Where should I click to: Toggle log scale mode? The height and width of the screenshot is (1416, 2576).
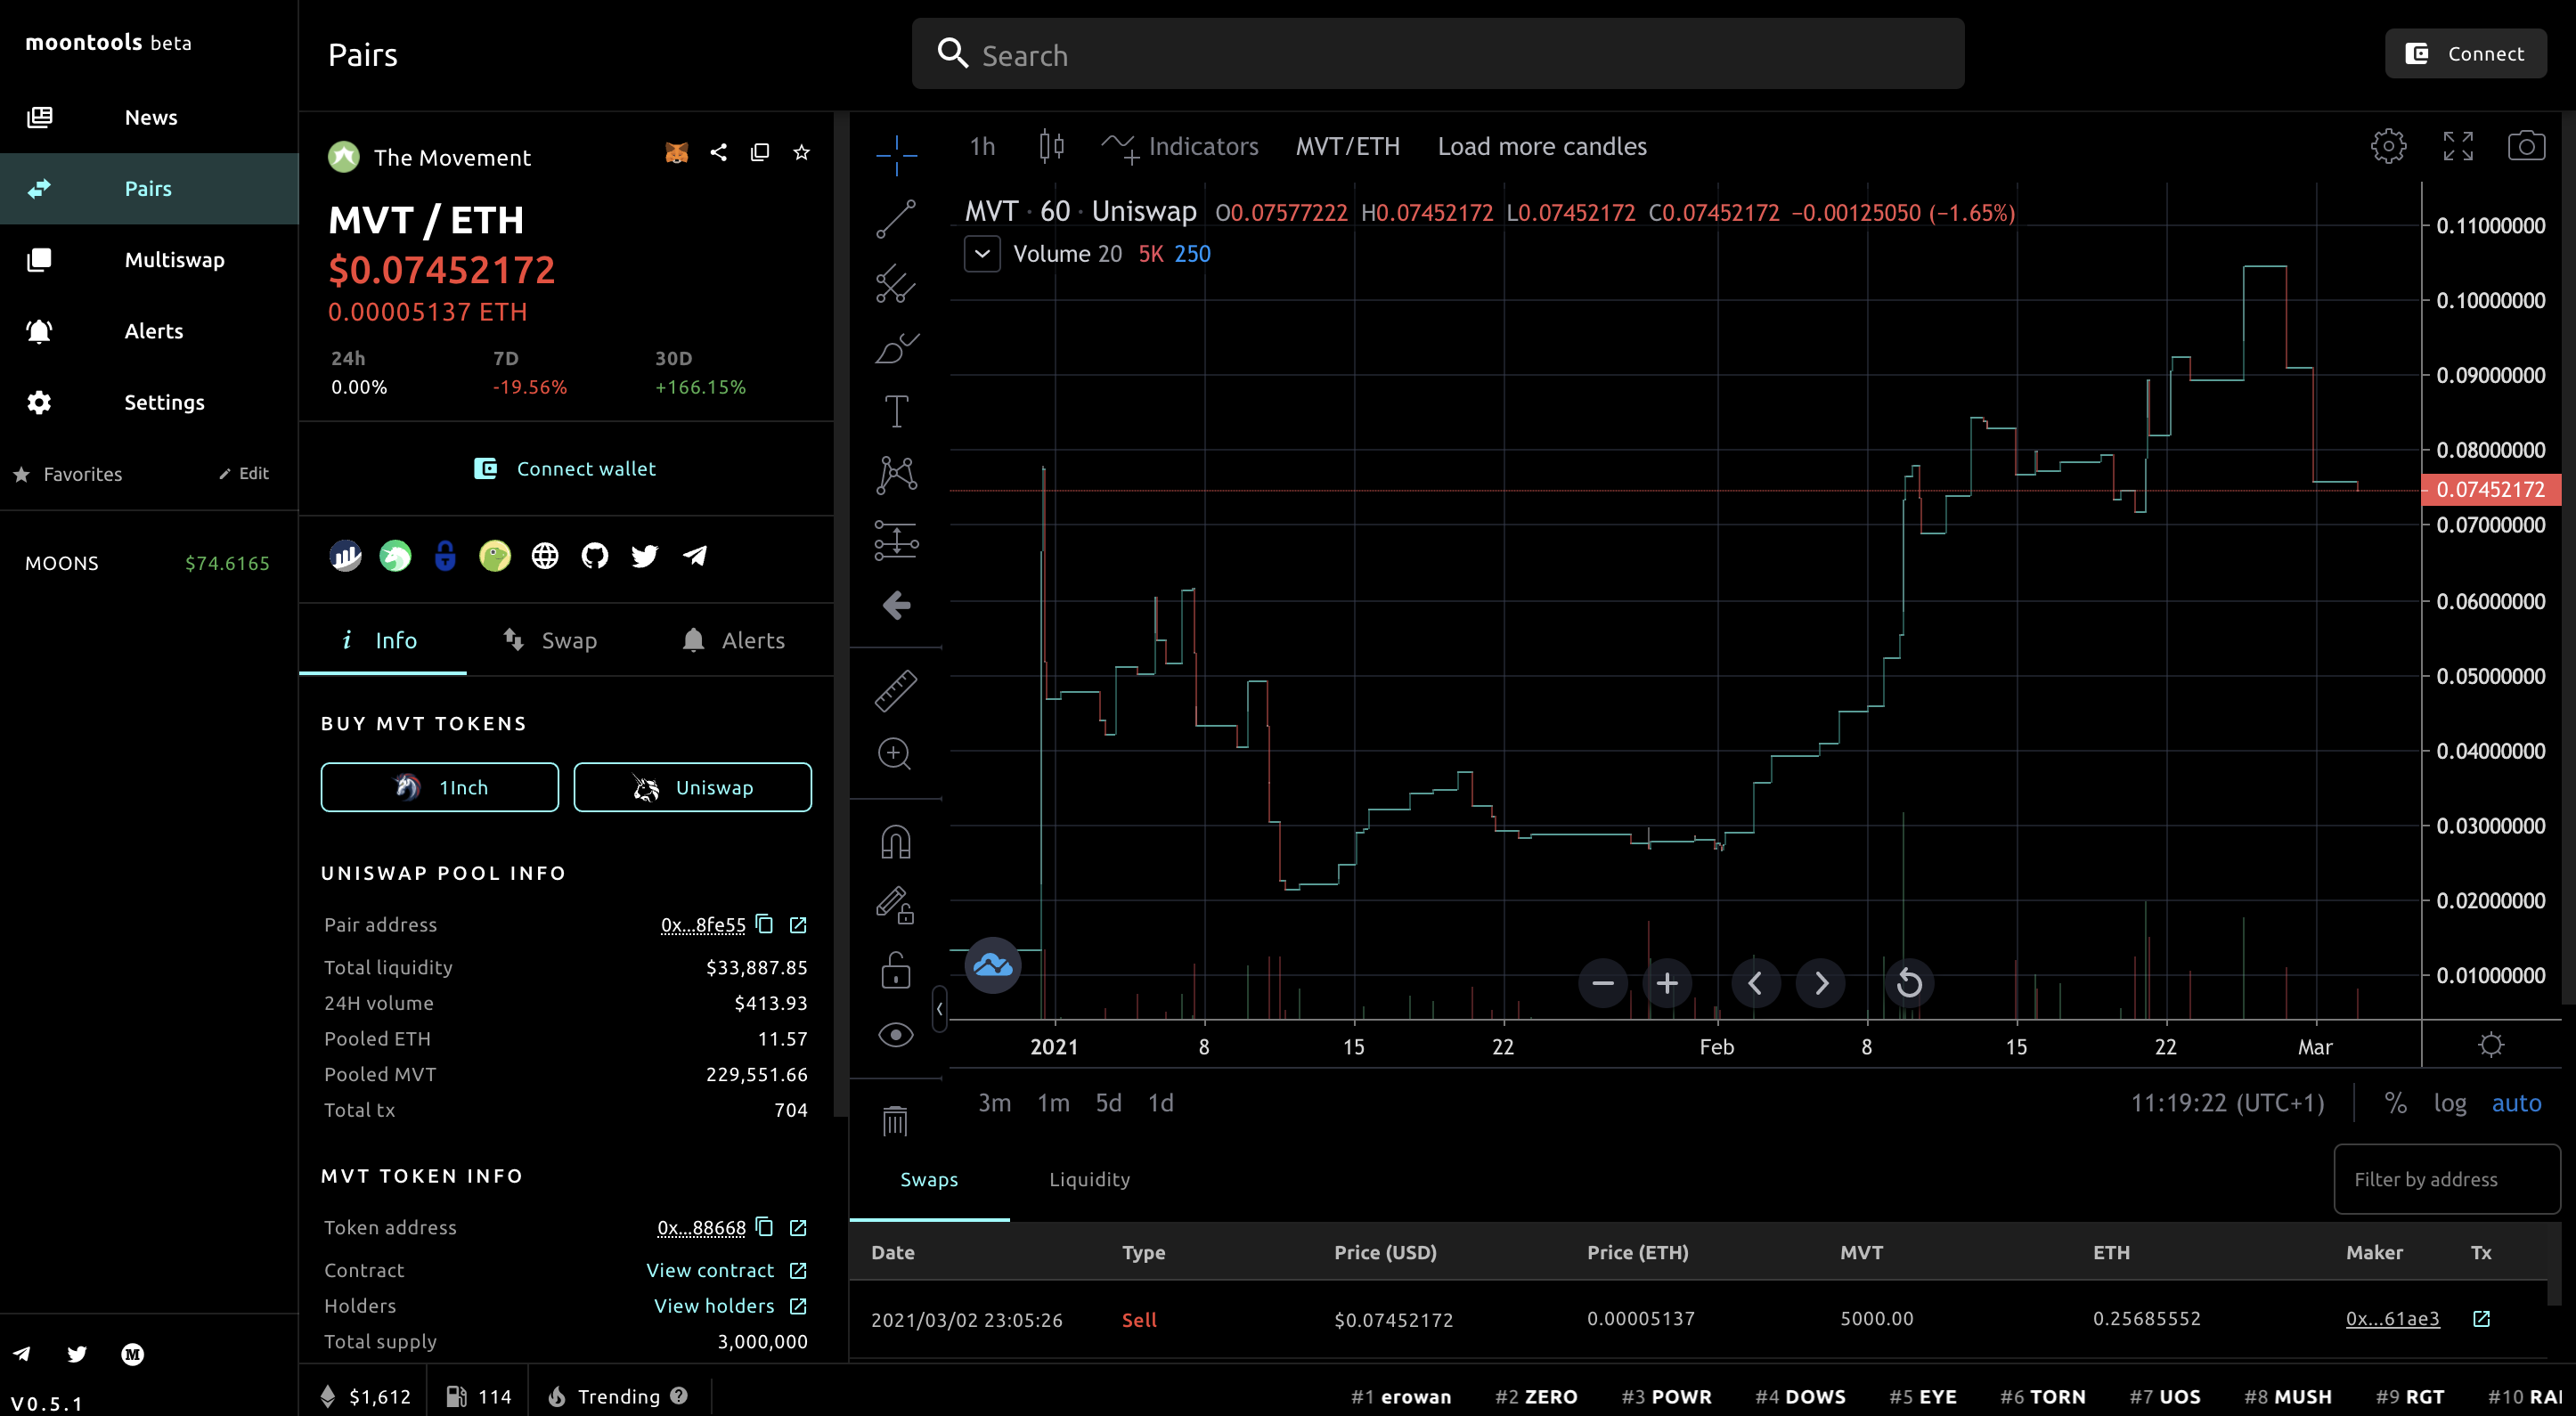coord(2450,1103)
